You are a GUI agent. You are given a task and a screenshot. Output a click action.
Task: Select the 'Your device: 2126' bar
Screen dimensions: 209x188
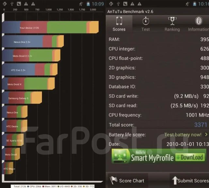tap(50, 27)
